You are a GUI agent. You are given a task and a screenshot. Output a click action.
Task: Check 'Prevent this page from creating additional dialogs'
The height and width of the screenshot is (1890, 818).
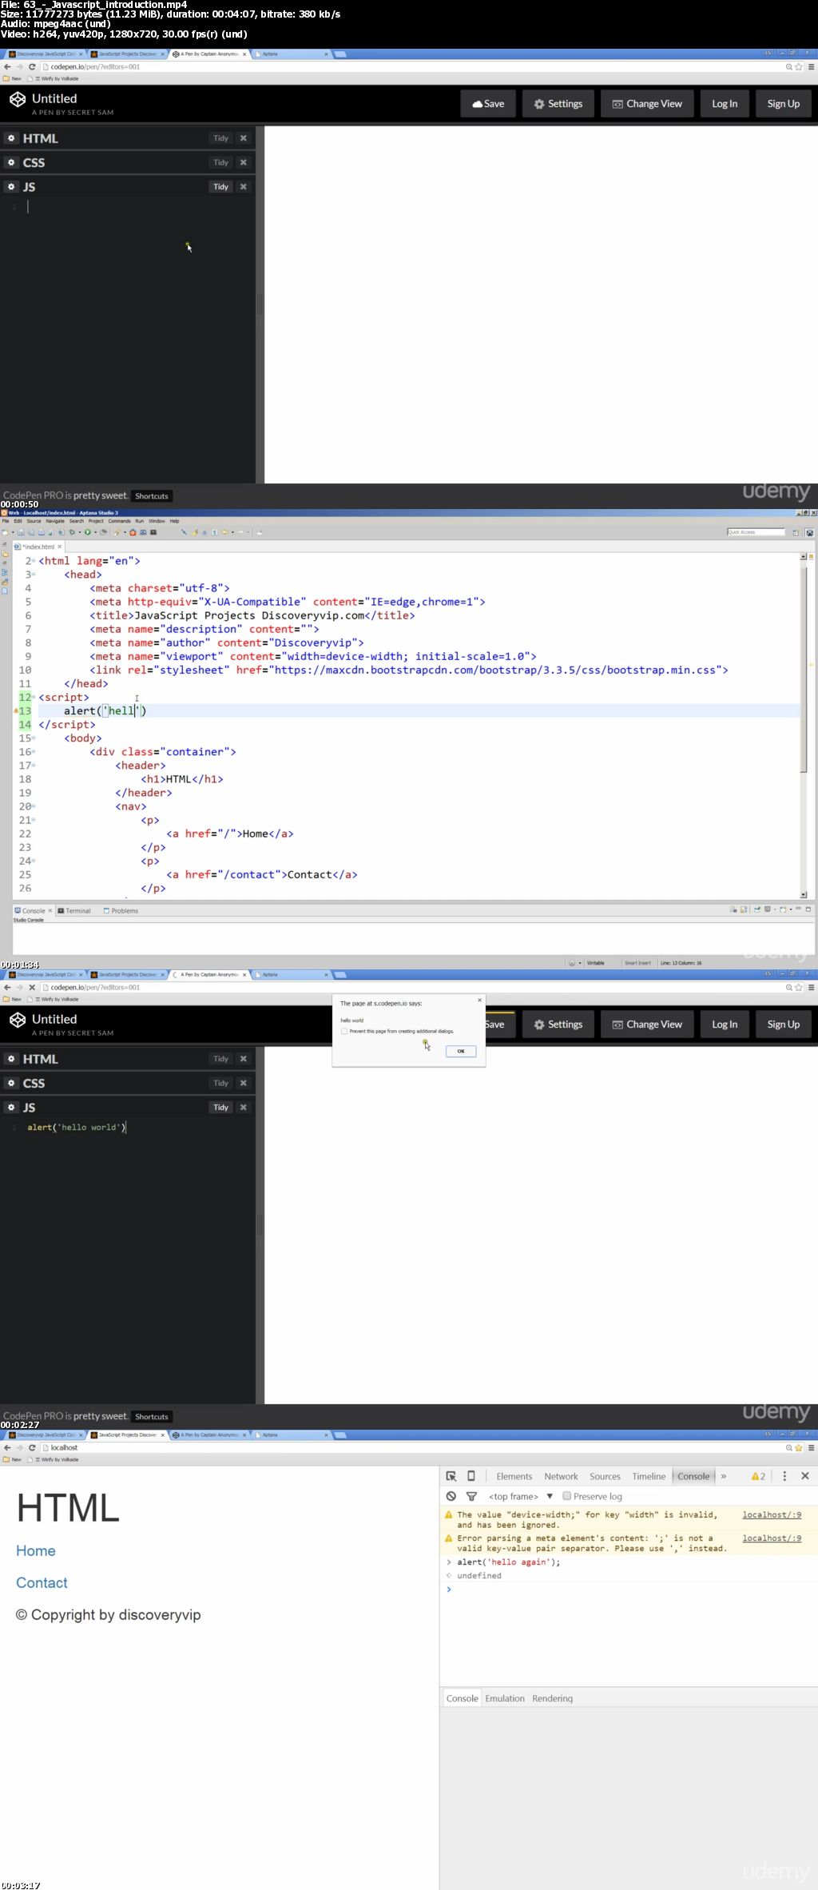(x=344, y=1031)
